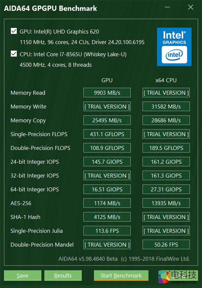202x288 pixels.
Task: Uncheck the CPU Intel Core i7-8565U checkbox
Action: coord(14,54)
